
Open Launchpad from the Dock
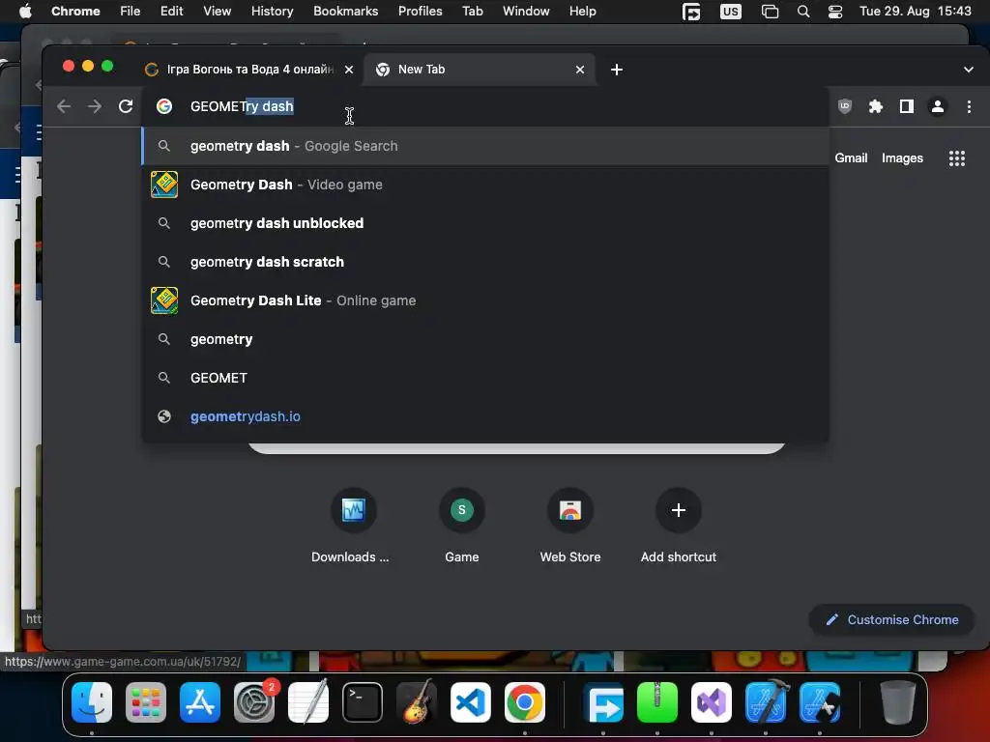pos(146,702)
